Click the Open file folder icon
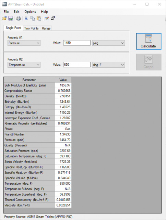 click(x=4, y=18)
